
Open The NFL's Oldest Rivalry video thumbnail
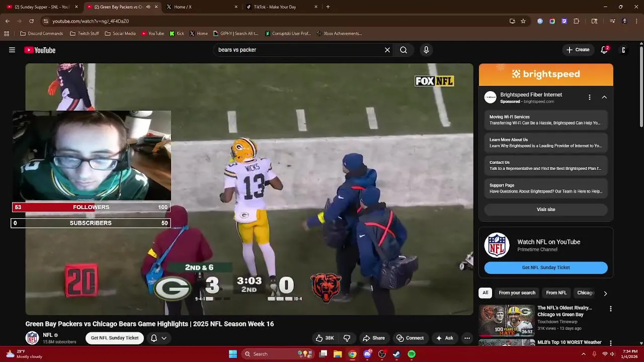point(507,320)
